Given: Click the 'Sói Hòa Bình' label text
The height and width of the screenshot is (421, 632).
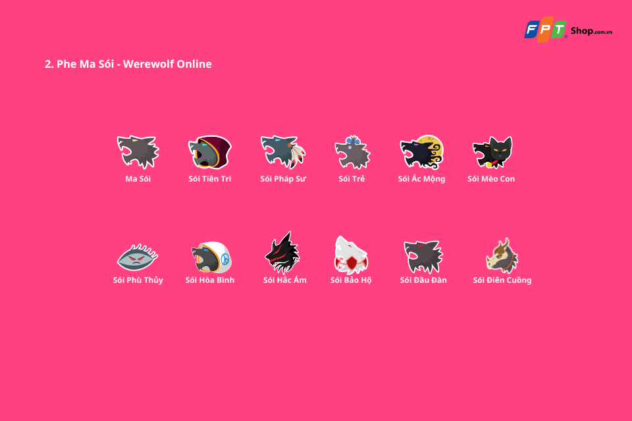Looking at the screenshot, I should point(210,280).
